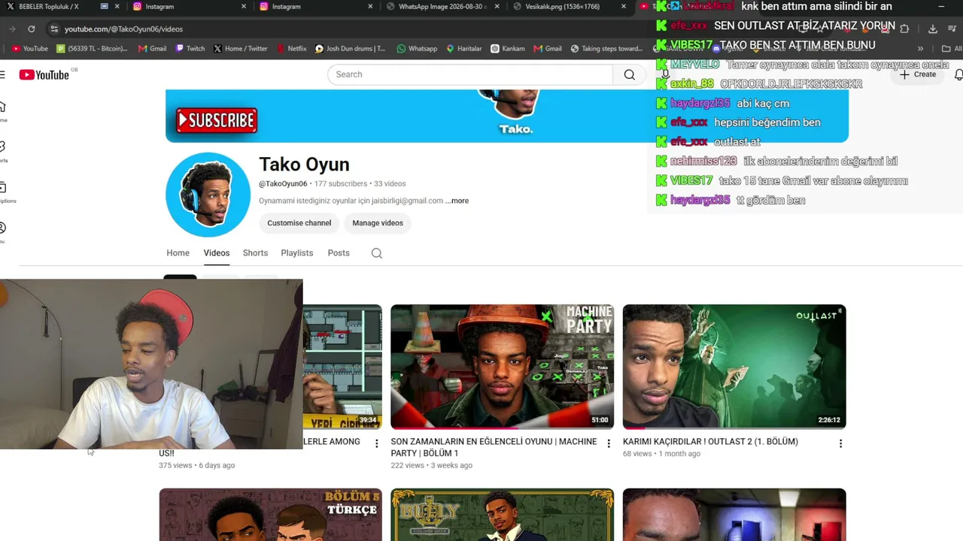The image size is (963, 541).
Task: Open the Haritalar maps bookmark
Action: coord(463,49)
